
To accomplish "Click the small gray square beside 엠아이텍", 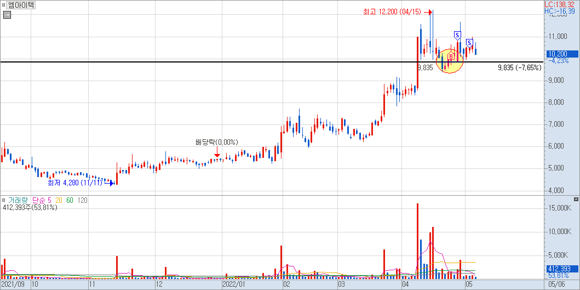I will [x=4, y=5].
